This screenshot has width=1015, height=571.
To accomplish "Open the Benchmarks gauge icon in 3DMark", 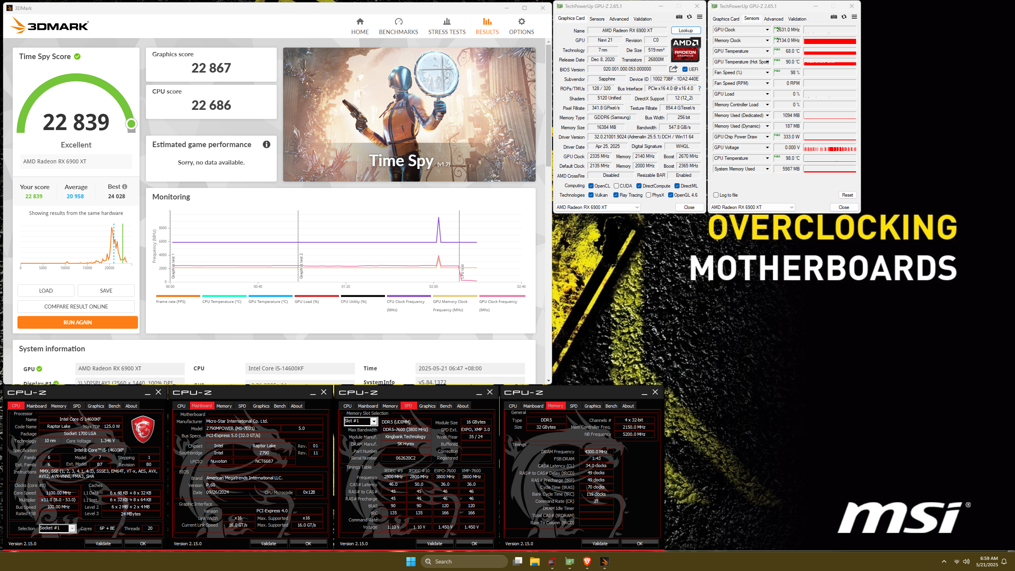I will coord(398,21).
